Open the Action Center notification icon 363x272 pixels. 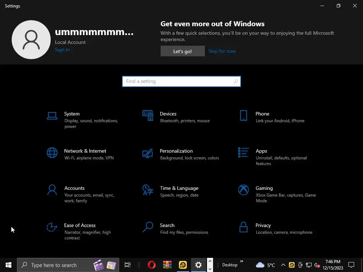click(351, 265)
